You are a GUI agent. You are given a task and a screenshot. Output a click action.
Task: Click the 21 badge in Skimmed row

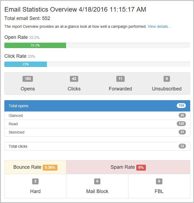point(182,132)
